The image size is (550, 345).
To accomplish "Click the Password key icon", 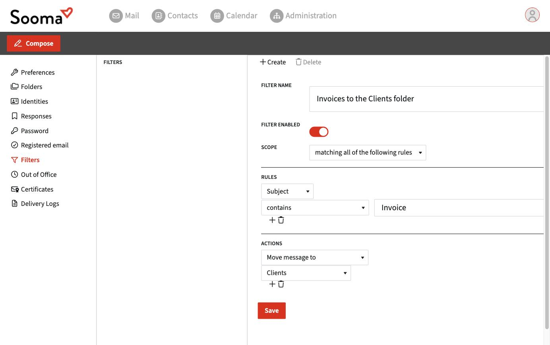I will pyautogui.click(x=14, y=131).
